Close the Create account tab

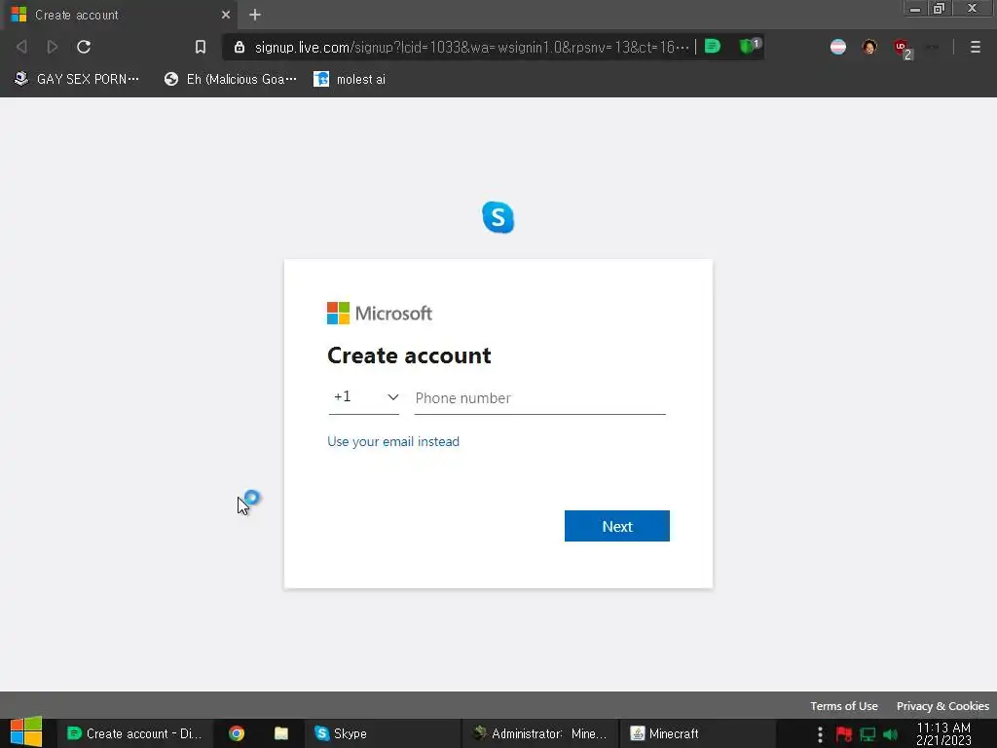coord(226,15)
